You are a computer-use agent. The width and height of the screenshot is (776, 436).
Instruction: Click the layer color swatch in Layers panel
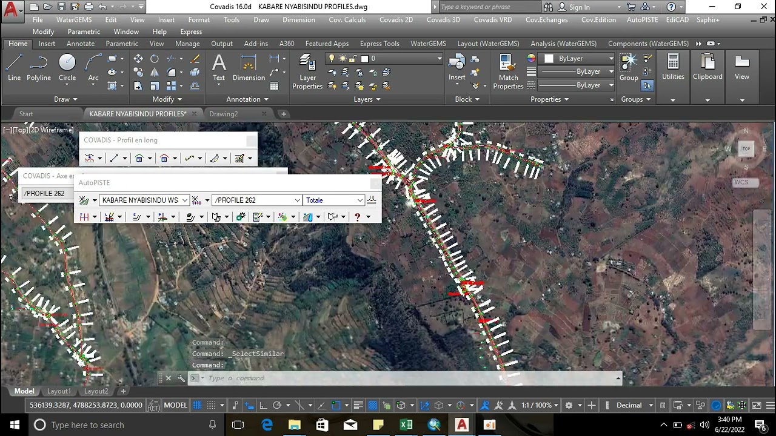[x=364, y=59]
